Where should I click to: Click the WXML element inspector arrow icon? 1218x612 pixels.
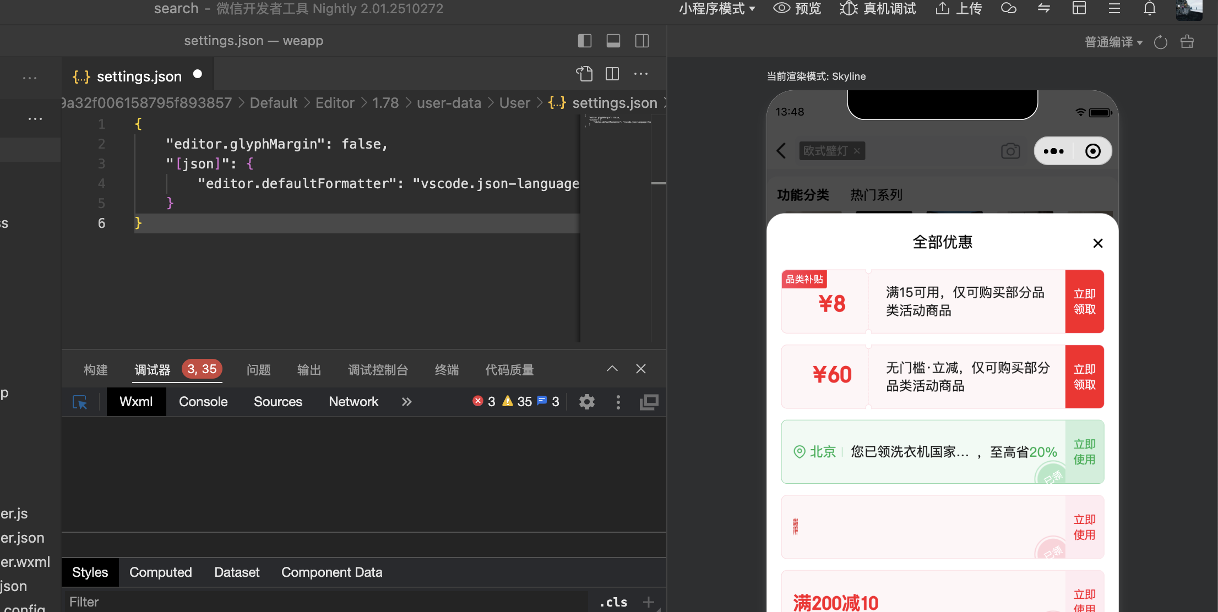click(80, 402)
